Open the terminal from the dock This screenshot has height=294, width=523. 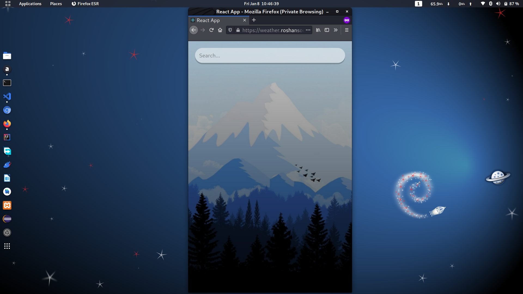[7, 83]
